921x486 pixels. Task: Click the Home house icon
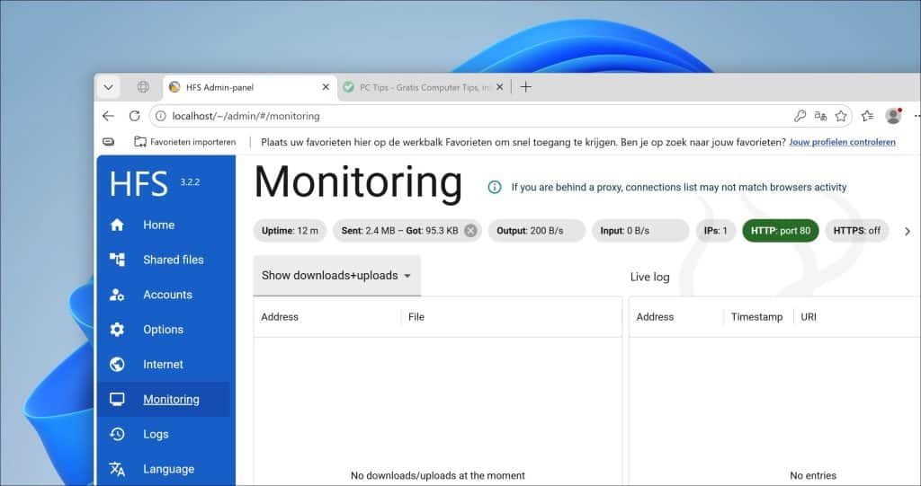pyautogui.click(x=117, y=225)
